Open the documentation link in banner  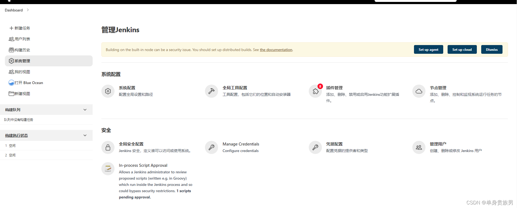(276, 50)
